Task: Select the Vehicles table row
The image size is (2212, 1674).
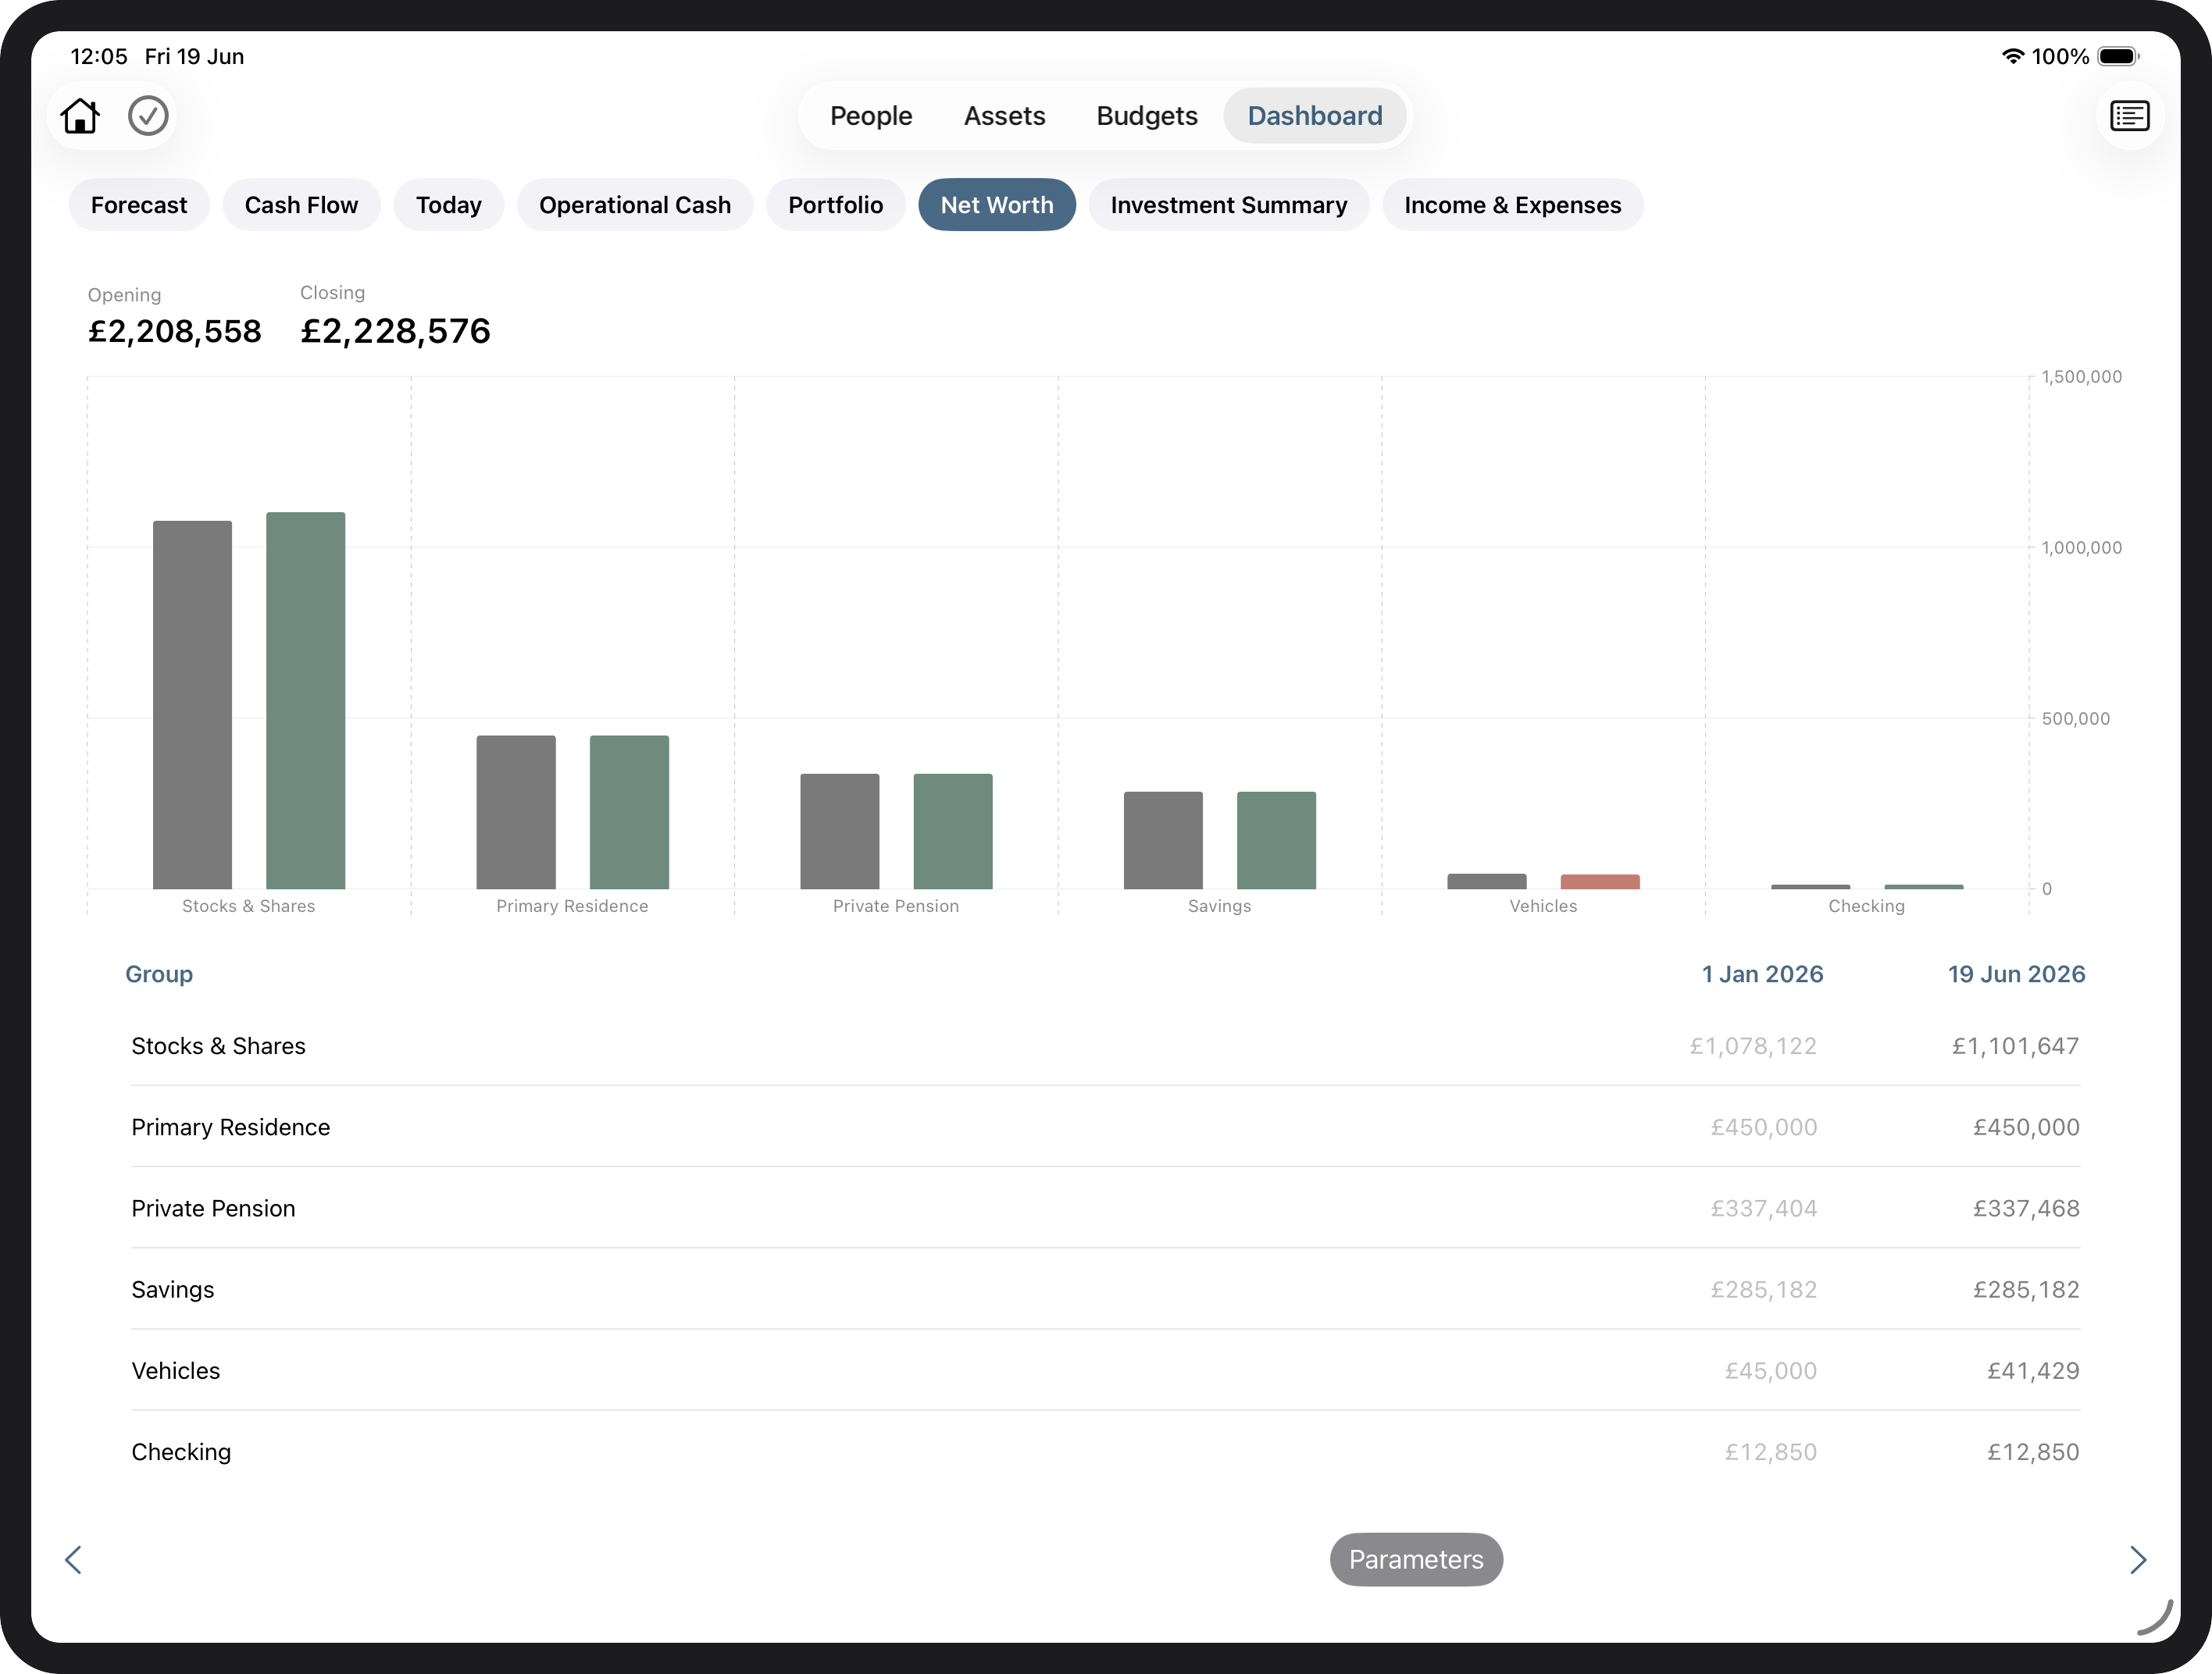Action: (1105, 1371)
